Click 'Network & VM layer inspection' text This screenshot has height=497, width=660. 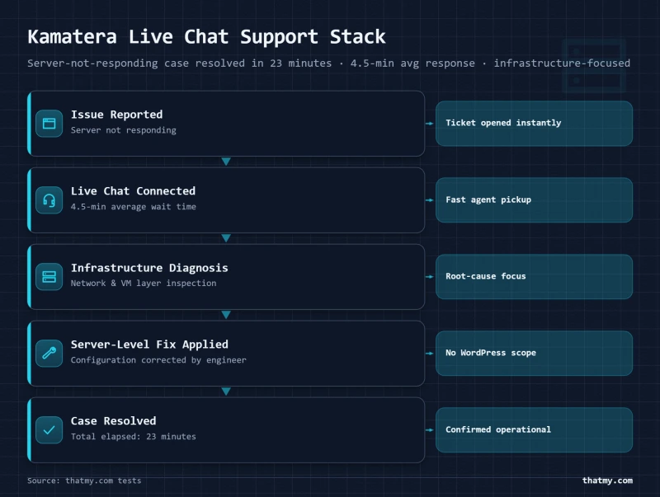[144, 284]
